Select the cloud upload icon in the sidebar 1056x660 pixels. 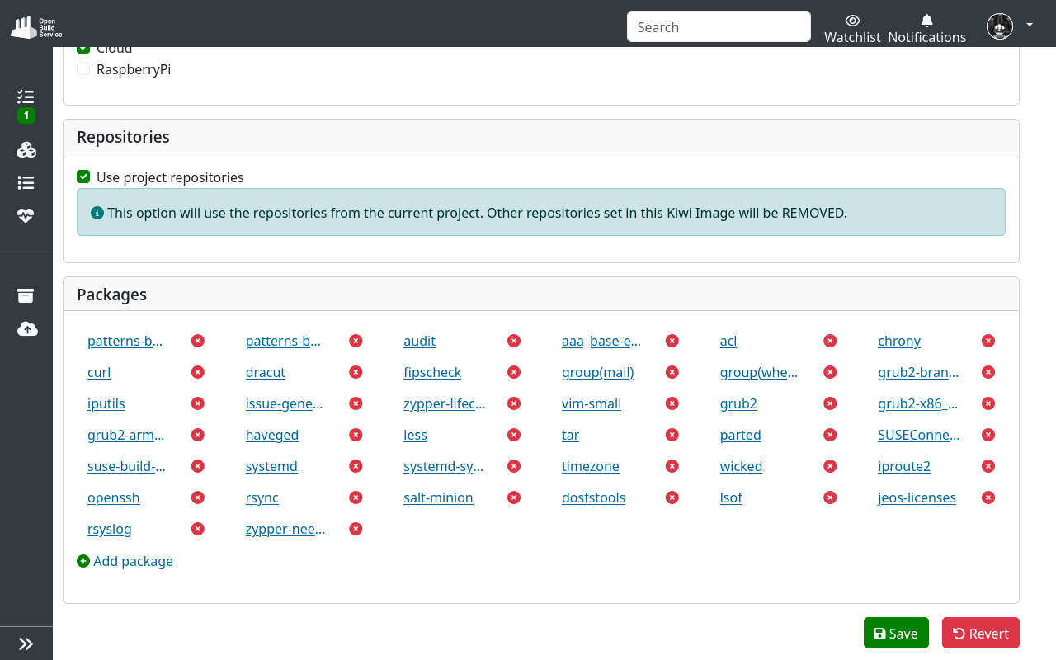pos(27,328)
